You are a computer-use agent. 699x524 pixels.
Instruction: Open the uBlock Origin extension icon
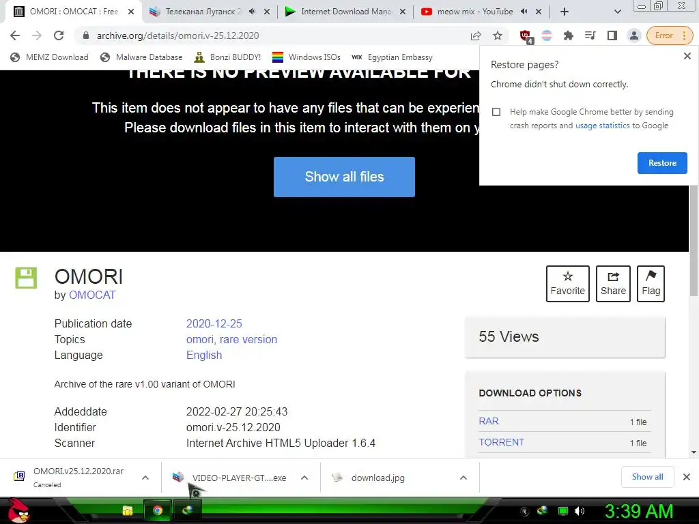(x=526, y=36)
